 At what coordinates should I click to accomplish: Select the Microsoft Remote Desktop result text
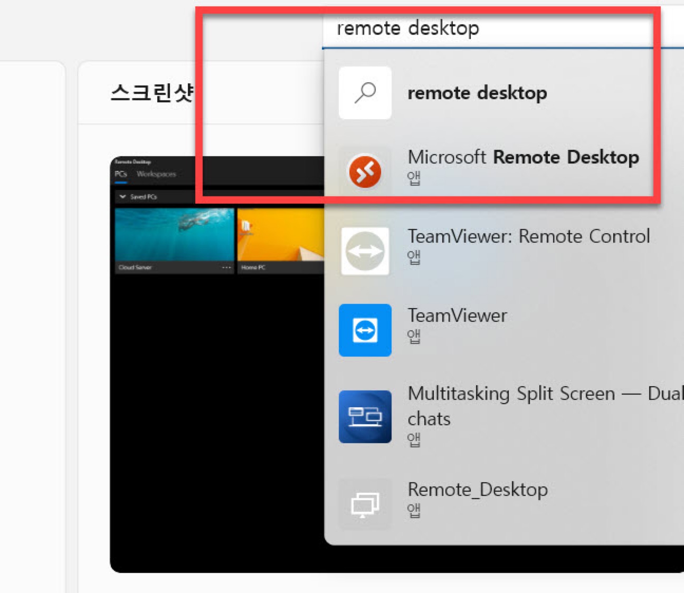point(523,157)
